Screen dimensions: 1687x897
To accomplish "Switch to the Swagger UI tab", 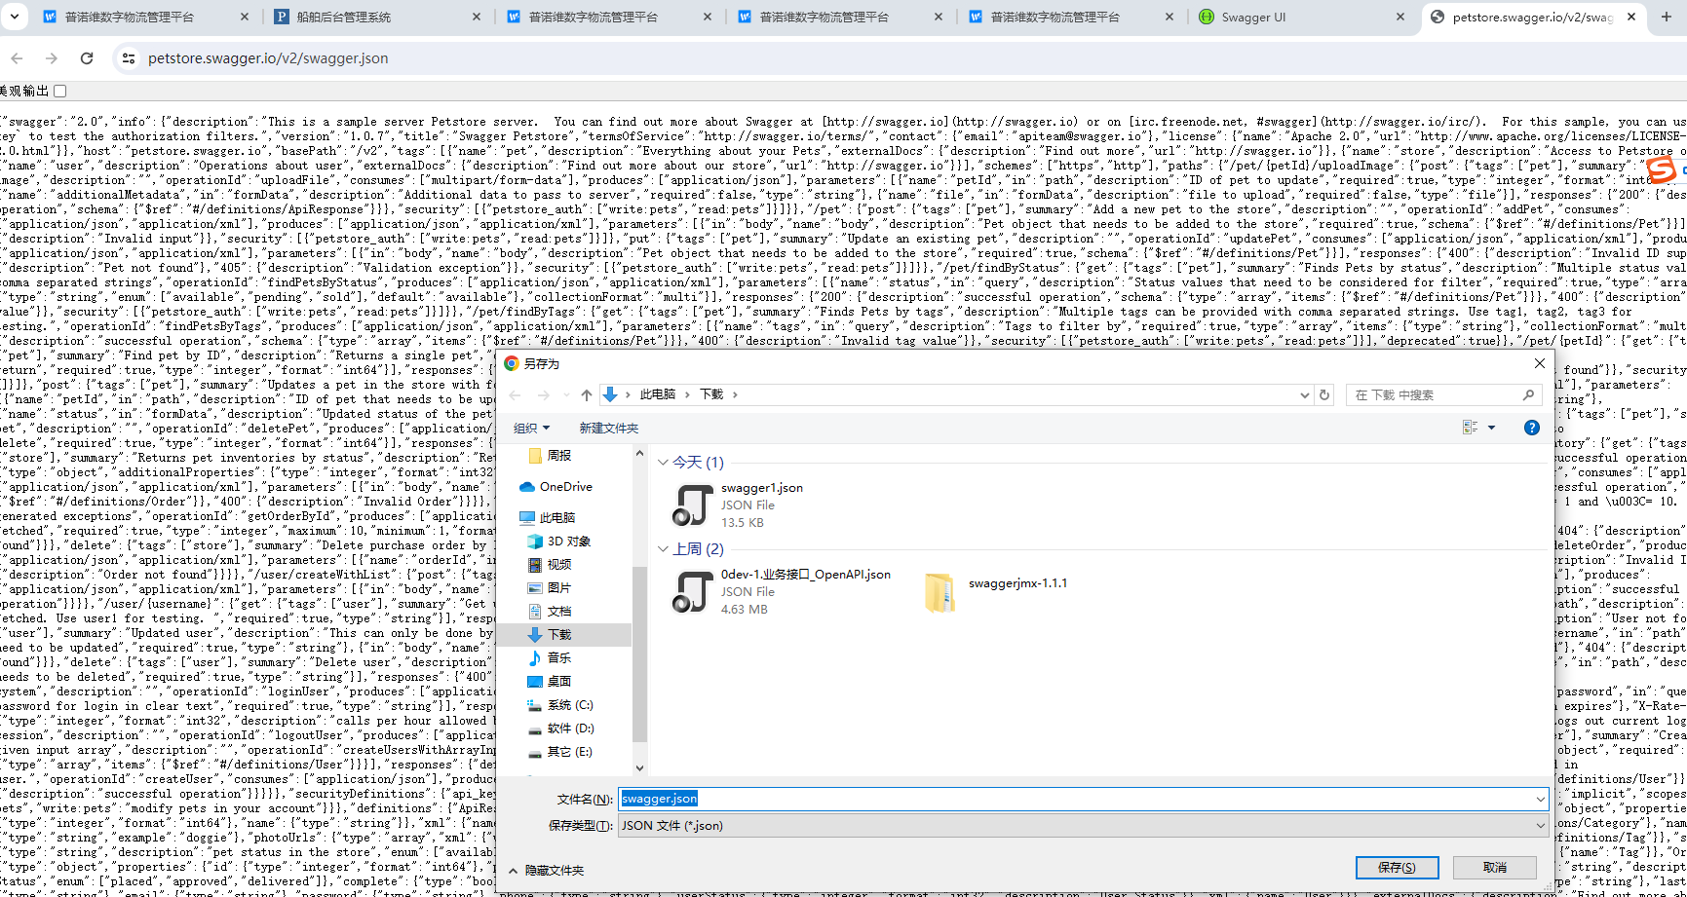I will 1253,17.
